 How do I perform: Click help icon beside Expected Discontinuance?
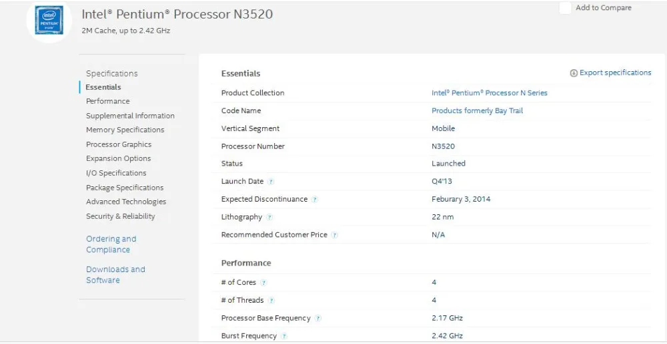click(x=315, y=200)
